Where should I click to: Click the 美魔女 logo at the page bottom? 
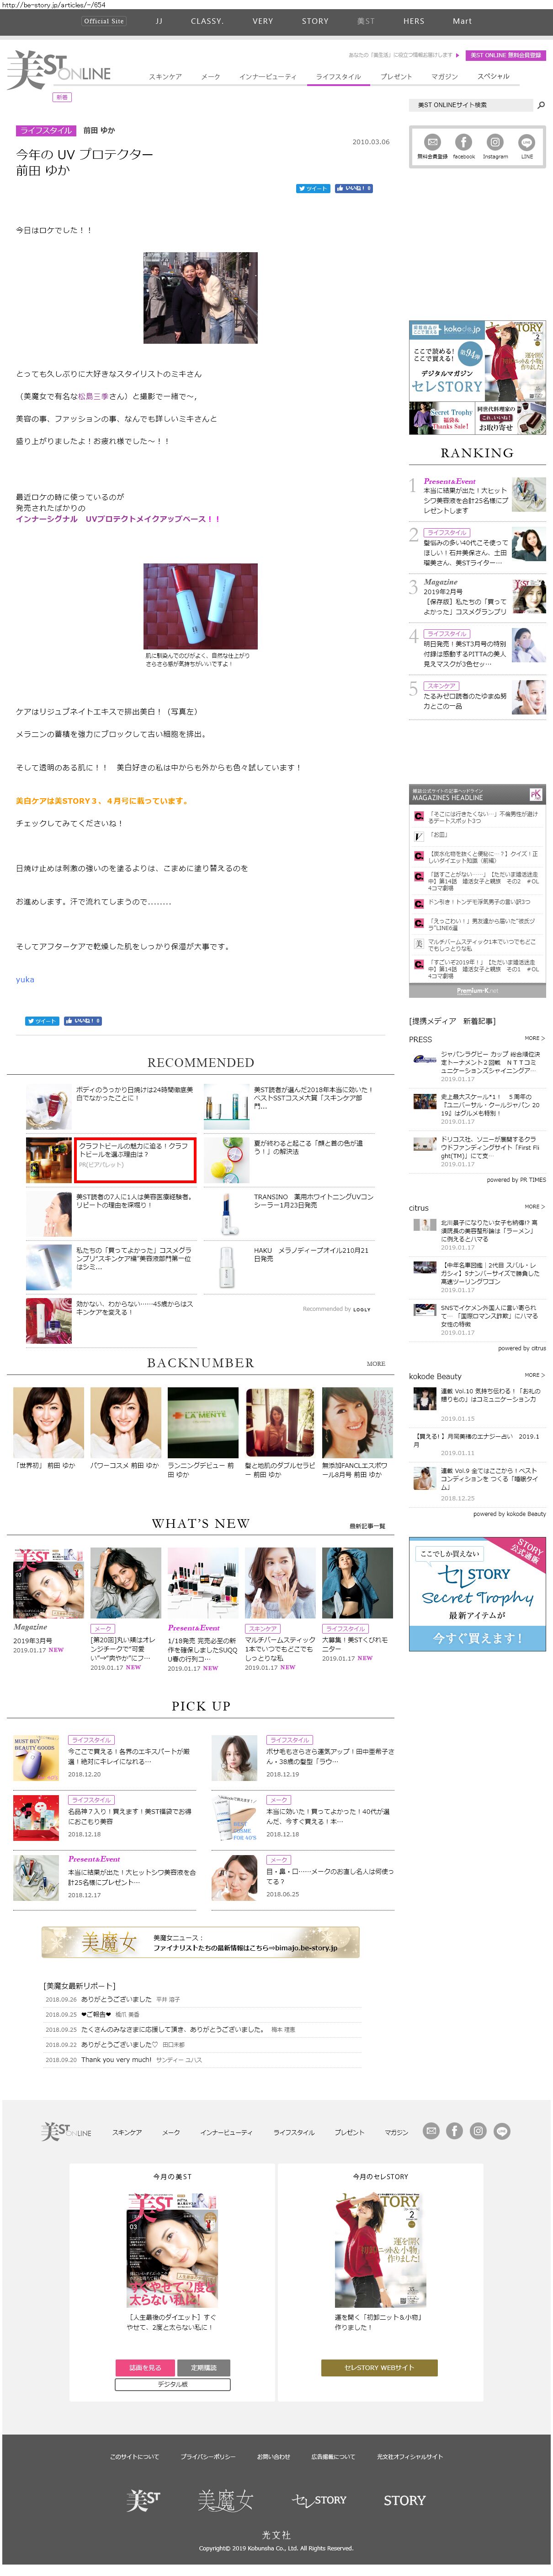pos(226,2500)
